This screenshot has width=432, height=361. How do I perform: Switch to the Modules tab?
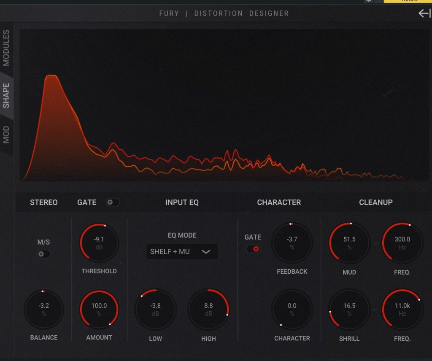point(6,48)
